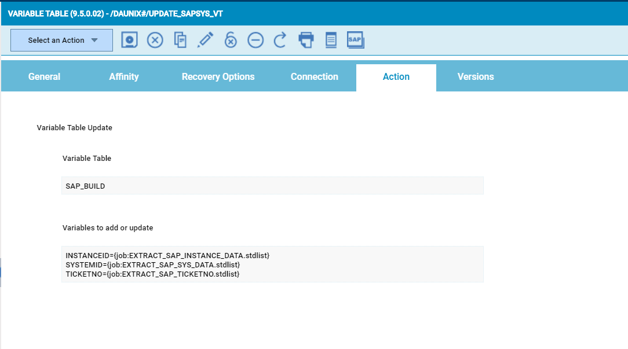
Task: Open the Affinity tab
Action: [124, 77]
